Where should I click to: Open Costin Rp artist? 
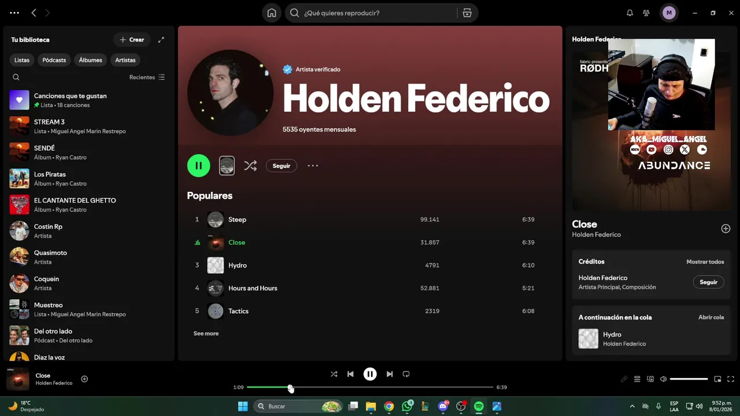90,231
